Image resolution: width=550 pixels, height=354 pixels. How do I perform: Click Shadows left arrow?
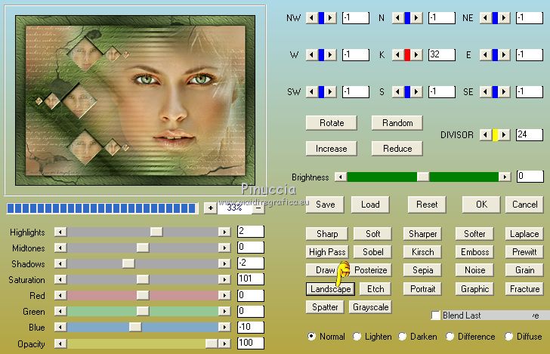coord(60,263)
